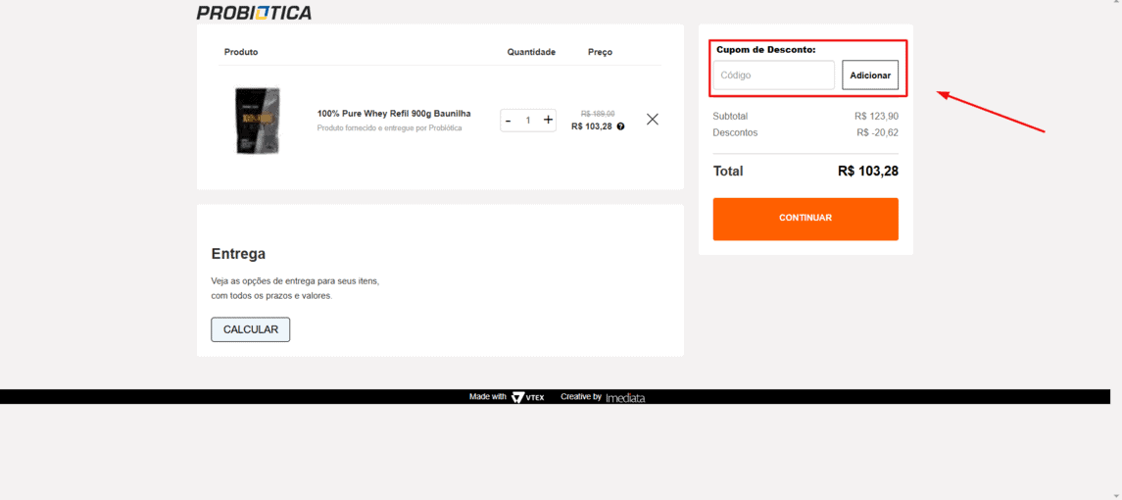The width and height of the screenshot is (1122, 500).
Task: Click 'Produto fornecido e entregue por Probiótica' text
Action: pyautogui.click(x=389, y=128)
